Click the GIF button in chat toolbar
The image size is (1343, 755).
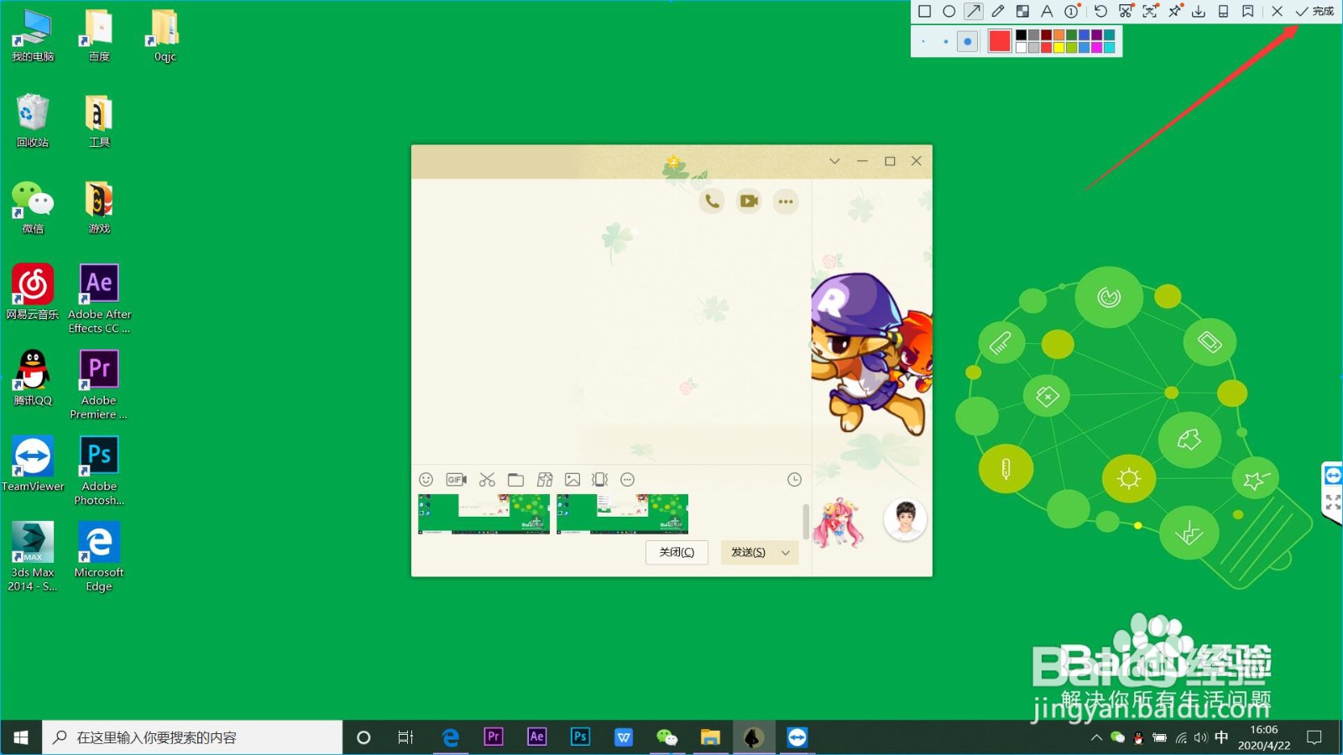point(456,480)
